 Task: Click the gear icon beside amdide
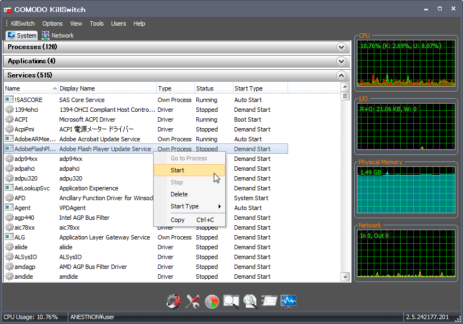click(9, 277)
